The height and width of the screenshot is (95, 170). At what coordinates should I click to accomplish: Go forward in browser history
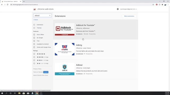pos(5,5)
